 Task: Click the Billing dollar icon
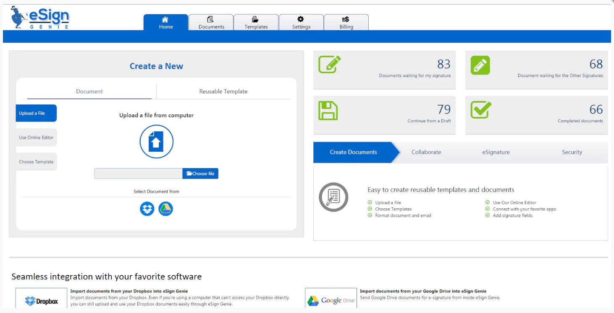point(346,19)
